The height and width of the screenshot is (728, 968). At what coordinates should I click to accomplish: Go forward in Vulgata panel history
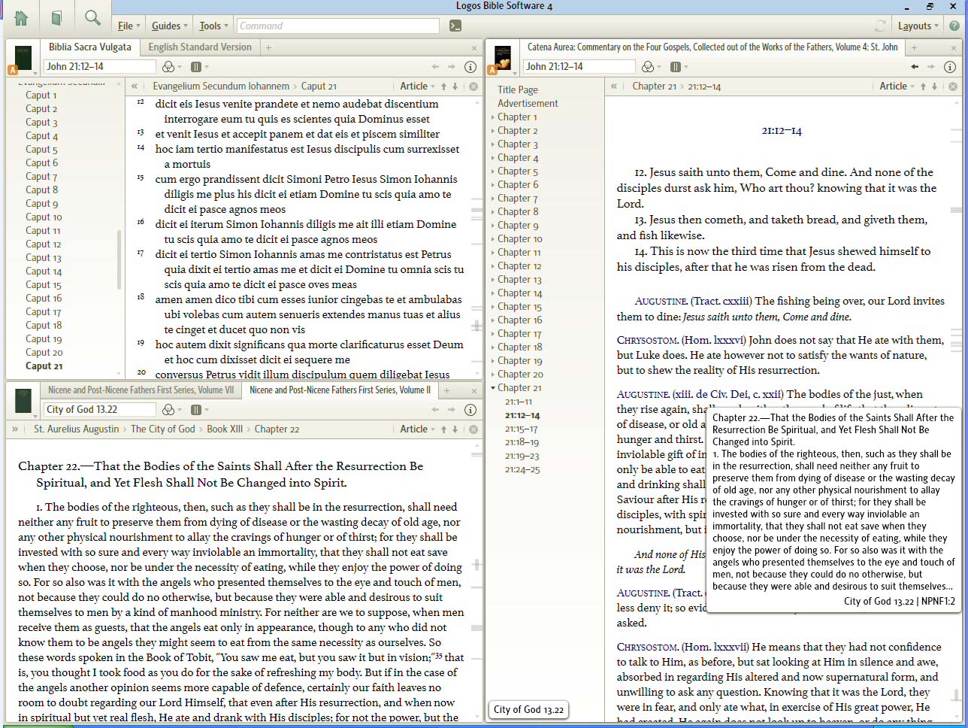click(451, 67)
